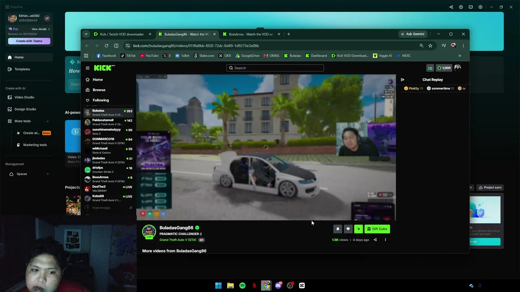The height and width of the screenshot is (292, 520).
Task: Open the Grand Theft Auto V (GTA) category link
Action: 178,240
